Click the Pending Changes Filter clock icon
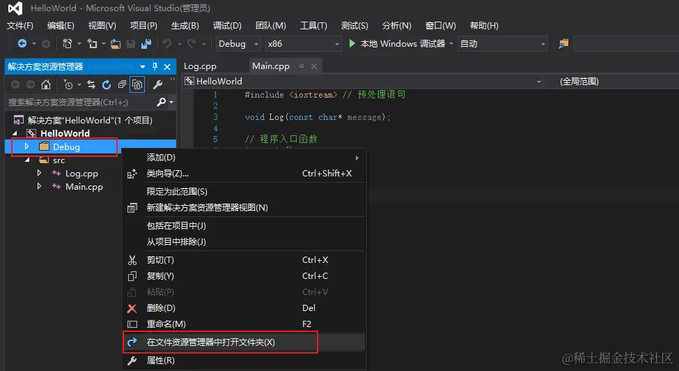The height and width of the screenshot is (371, 679). pos(68,84)
